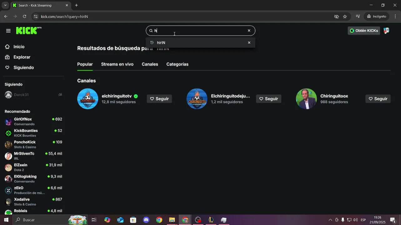This screenshot has width=401, height=225.
Task: Click the KICK logo
Action: 28,30
